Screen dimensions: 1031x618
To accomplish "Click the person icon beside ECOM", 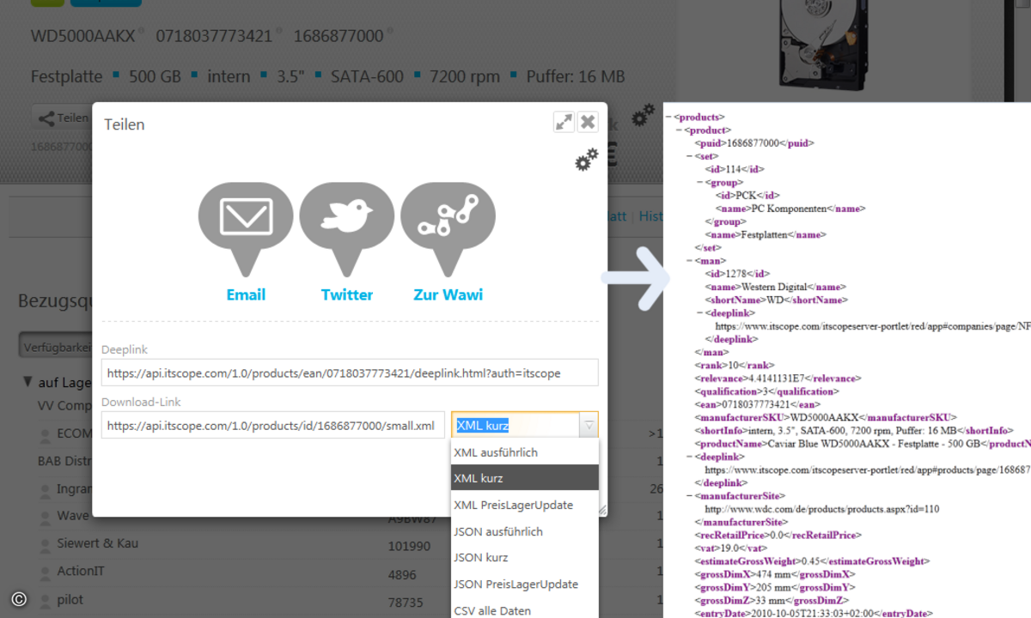I will coord(46,435).
